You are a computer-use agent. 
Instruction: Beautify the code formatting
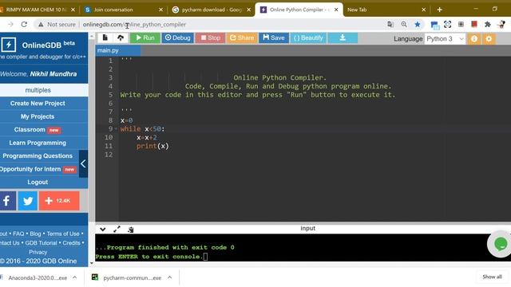(x=308, y=37)
